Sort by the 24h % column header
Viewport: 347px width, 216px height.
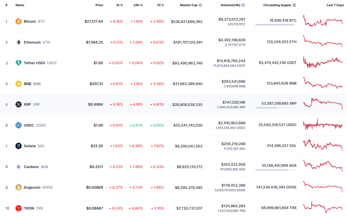138,5
